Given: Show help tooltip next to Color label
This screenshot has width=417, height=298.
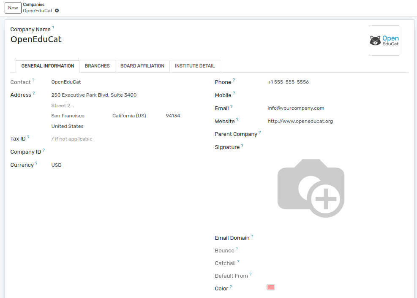Looking at the screenshot, I should coord(231,287).
